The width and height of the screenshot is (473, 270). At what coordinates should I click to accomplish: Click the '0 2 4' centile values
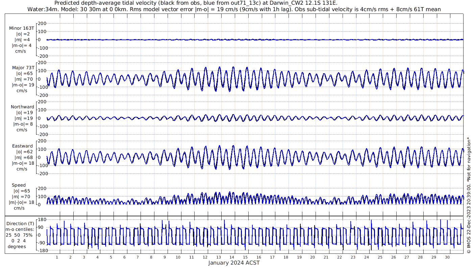pyautogui.click(x=18, y=241)
